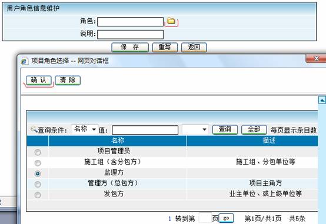Show all records with the 全部 button
Screen dimensions: 326x224
coord(254,130)
